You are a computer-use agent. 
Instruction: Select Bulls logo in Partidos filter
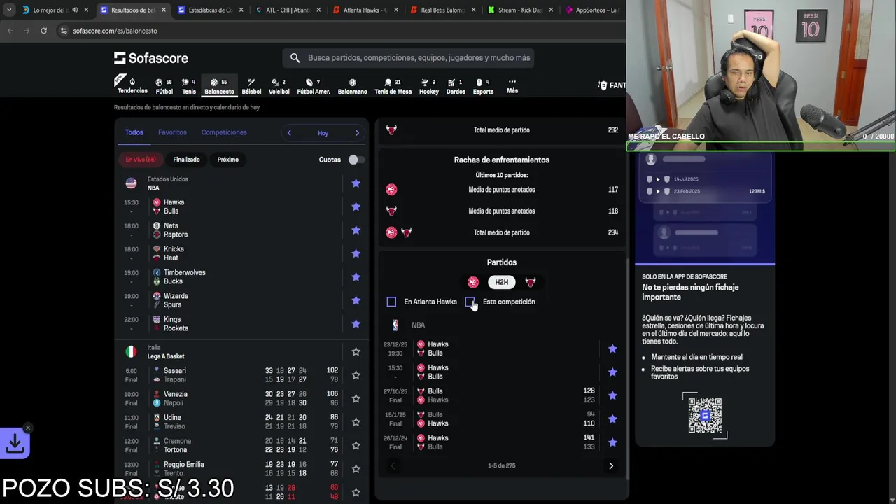pyautogui.click(x=530, y=282)
